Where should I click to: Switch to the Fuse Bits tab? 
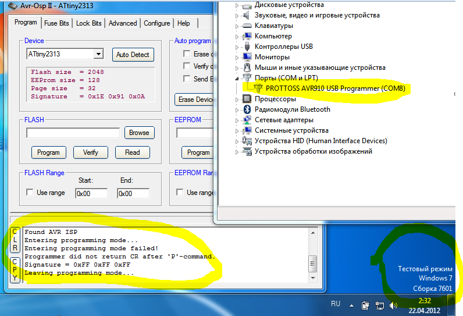pyautogui.click(x=56, y=23)
